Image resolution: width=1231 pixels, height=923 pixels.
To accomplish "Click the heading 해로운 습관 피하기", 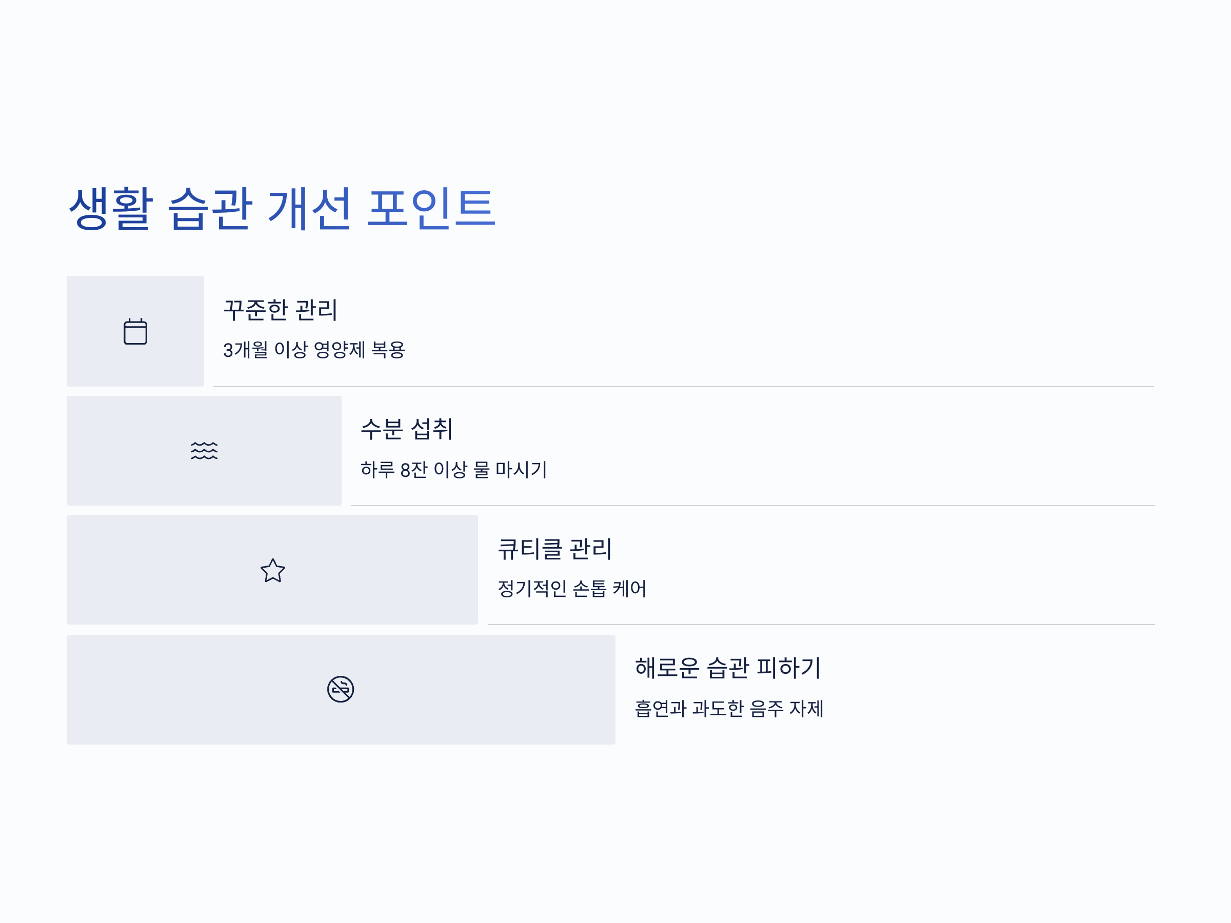I will point(728,668).
